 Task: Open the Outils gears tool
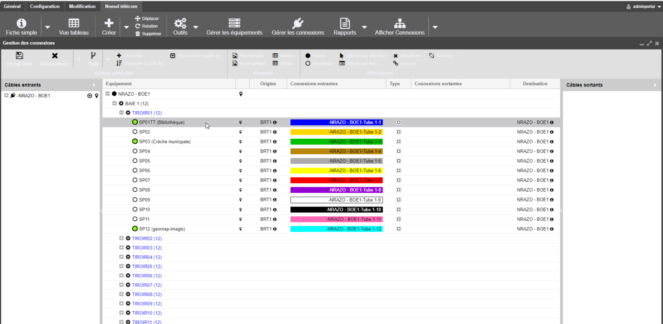click(180, 24)
